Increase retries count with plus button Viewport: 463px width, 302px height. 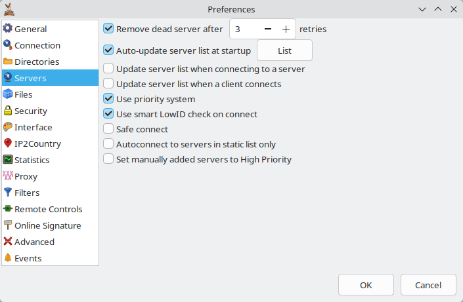[286, 29]
